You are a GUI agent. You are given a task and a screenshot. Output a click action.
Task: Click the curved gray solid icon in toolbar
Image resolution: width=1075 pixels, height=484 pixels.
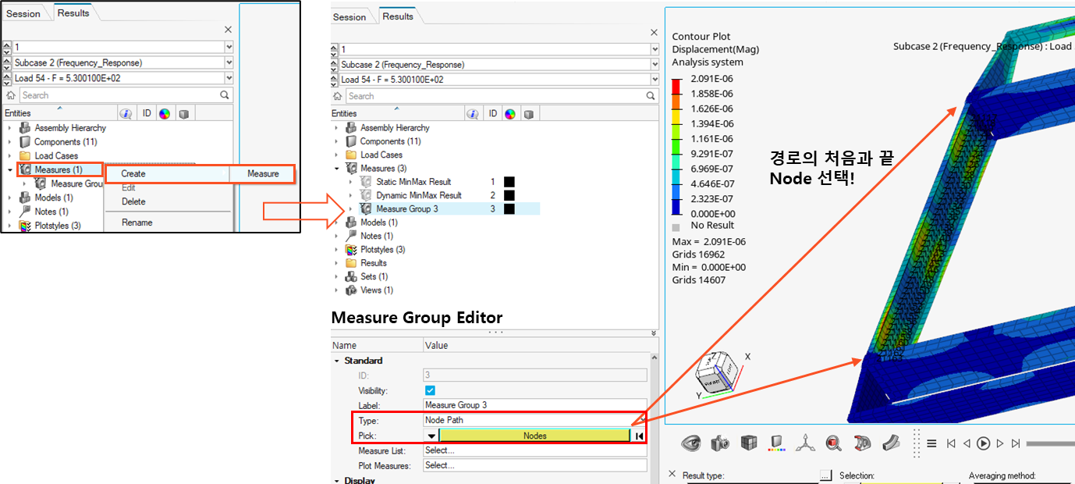tap(890, 443)
